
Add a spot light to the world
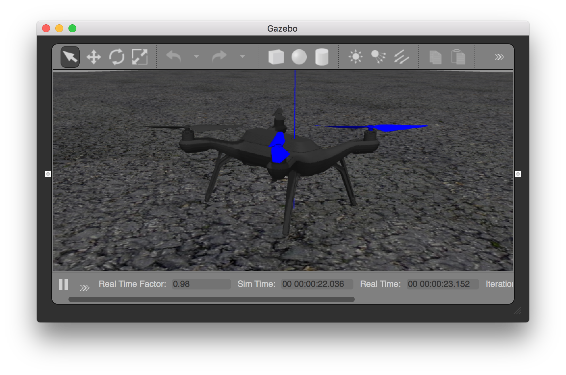tap(378, 57)
